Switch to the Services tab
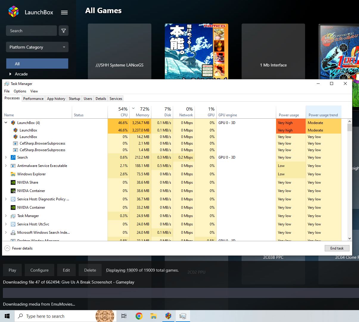This screenshot has width=359, height=322. pos(116,99)
